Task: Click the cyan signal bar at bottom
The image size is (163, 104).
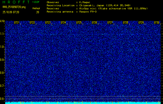Action: pos(83,103)
